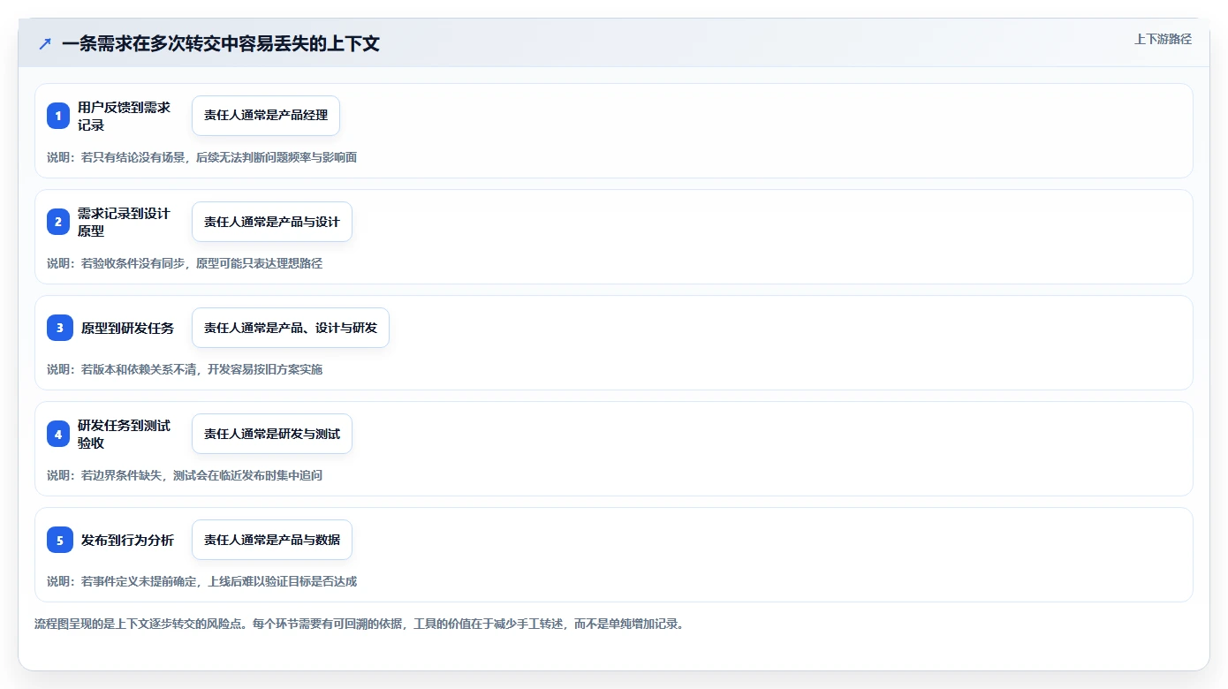Click step title 原型到研发任务
This screenshot has width=1228, height=689.
tap(127, 328)
